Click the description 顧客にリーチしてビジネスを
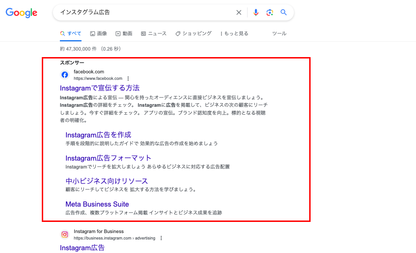Screen dimensions: 416x253 pos(97,189)
